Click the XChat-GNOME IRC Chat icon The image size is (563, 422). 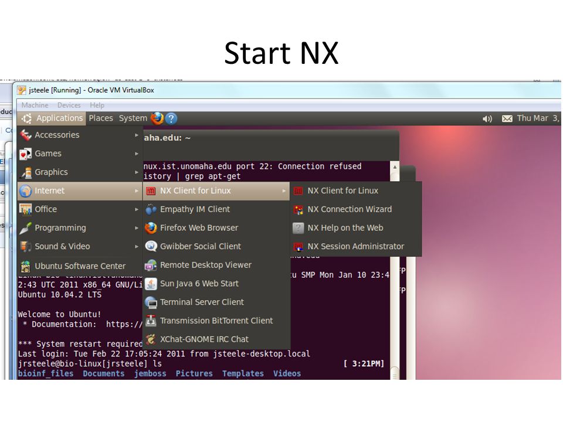click(151, 339)
